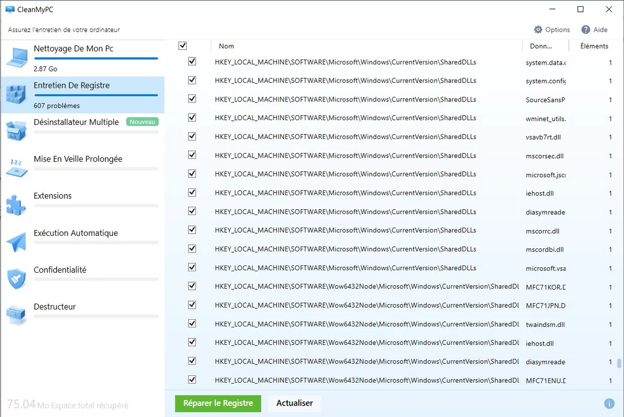624x417 pixels.
Task: Select the 'SourceSansP' data cell
Action: click(545, 99)
